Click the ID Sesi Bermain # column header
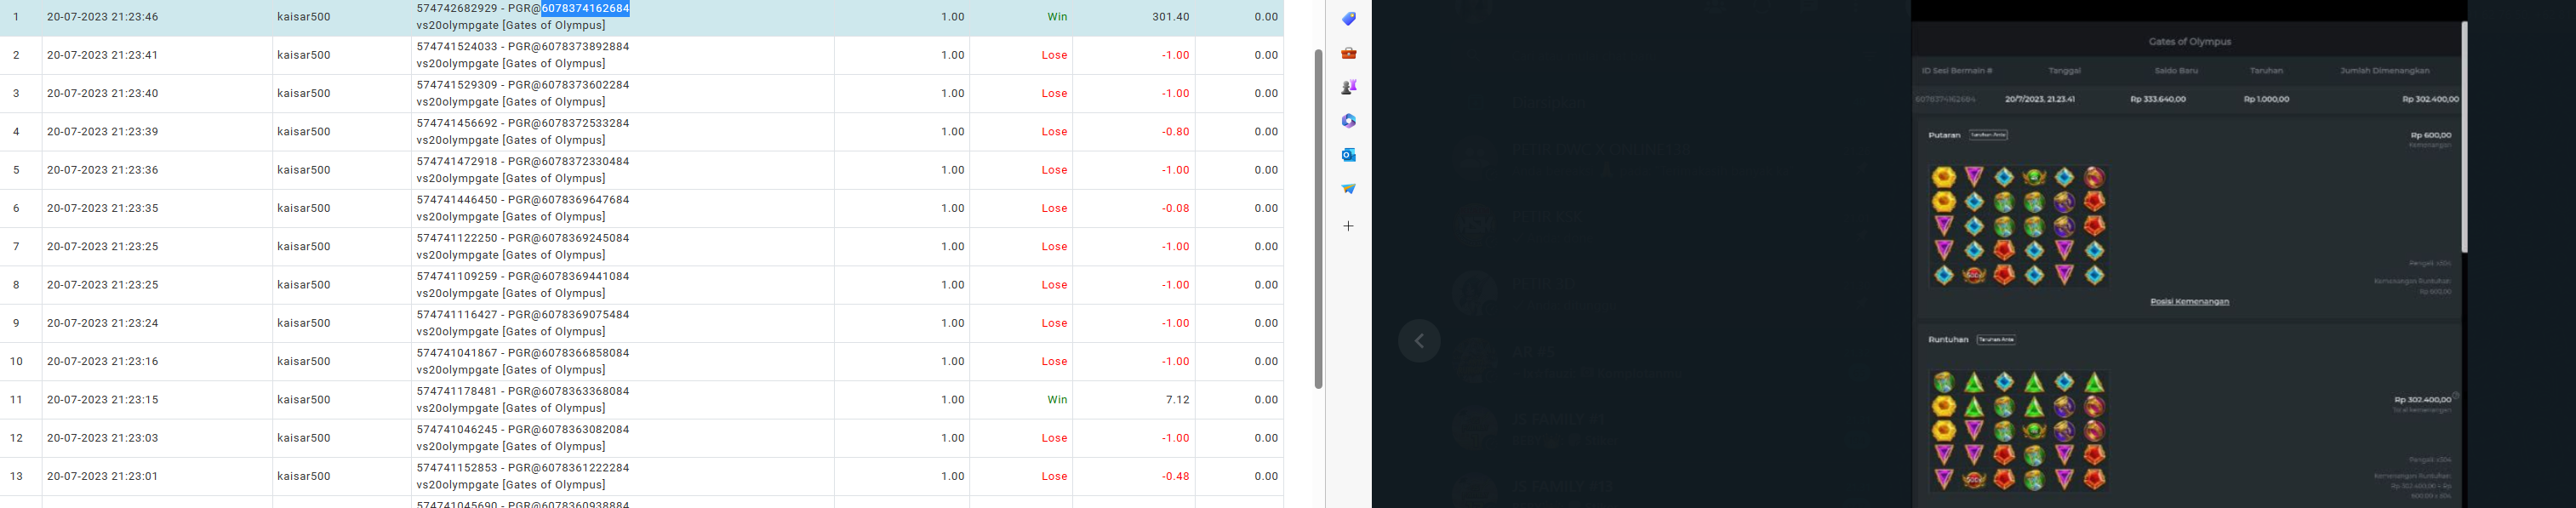This screenshot has width=2576, height=508. click(x=1957, y=71)
